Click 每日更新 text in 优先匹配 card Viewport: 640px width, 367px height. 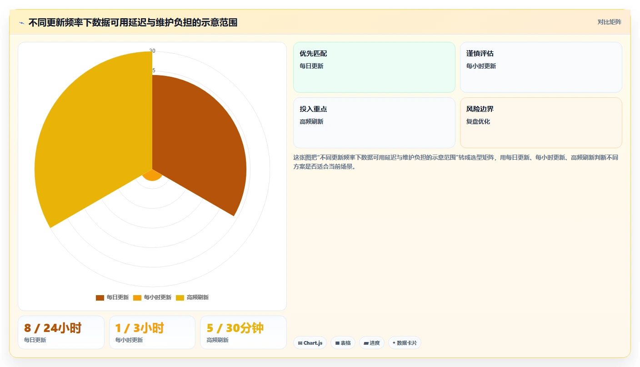(x=311, y=66)
